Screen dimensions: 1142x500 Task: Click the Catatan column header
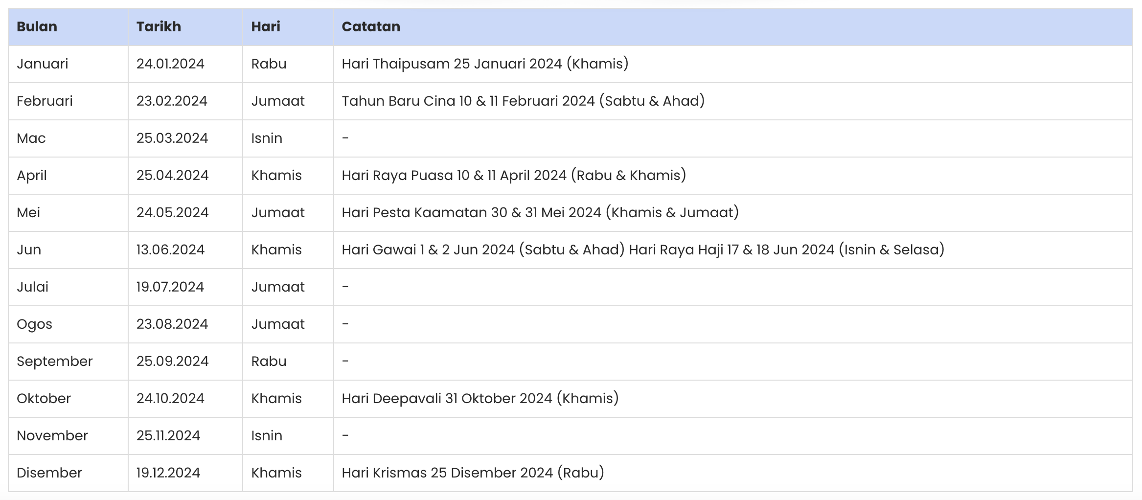[x=371, y=26]
